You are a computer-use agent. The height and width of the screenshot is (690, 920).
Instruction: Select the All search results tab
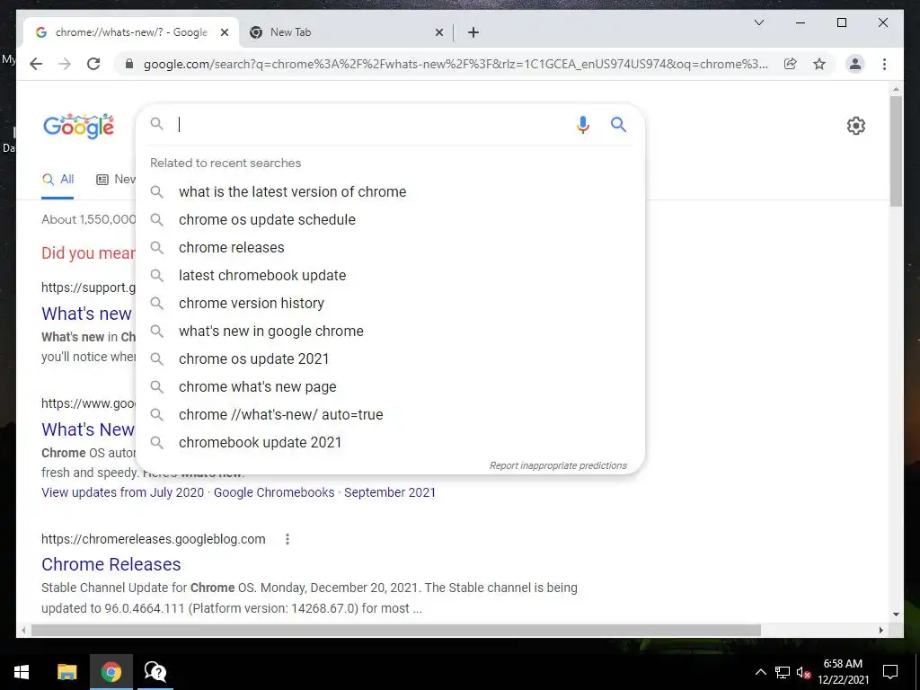(x=57, y=180)
